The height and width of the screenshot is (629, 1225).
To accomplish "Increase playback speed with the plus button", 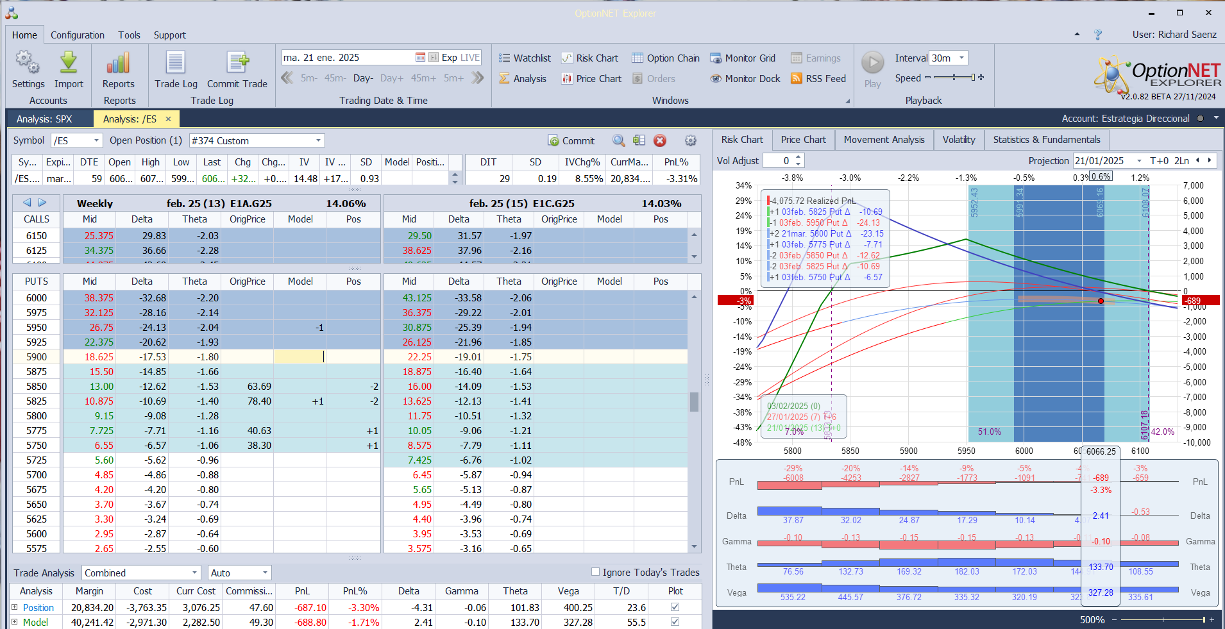I will [x=981, y=78].
